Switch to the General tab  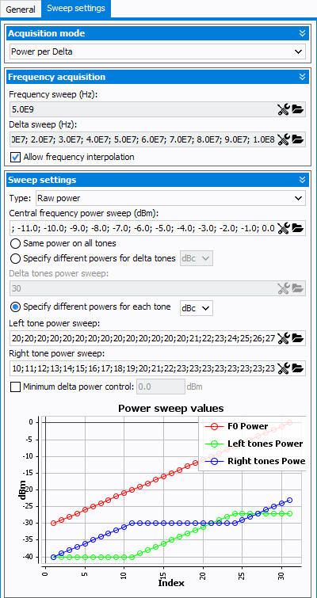[x=21, y=10]
